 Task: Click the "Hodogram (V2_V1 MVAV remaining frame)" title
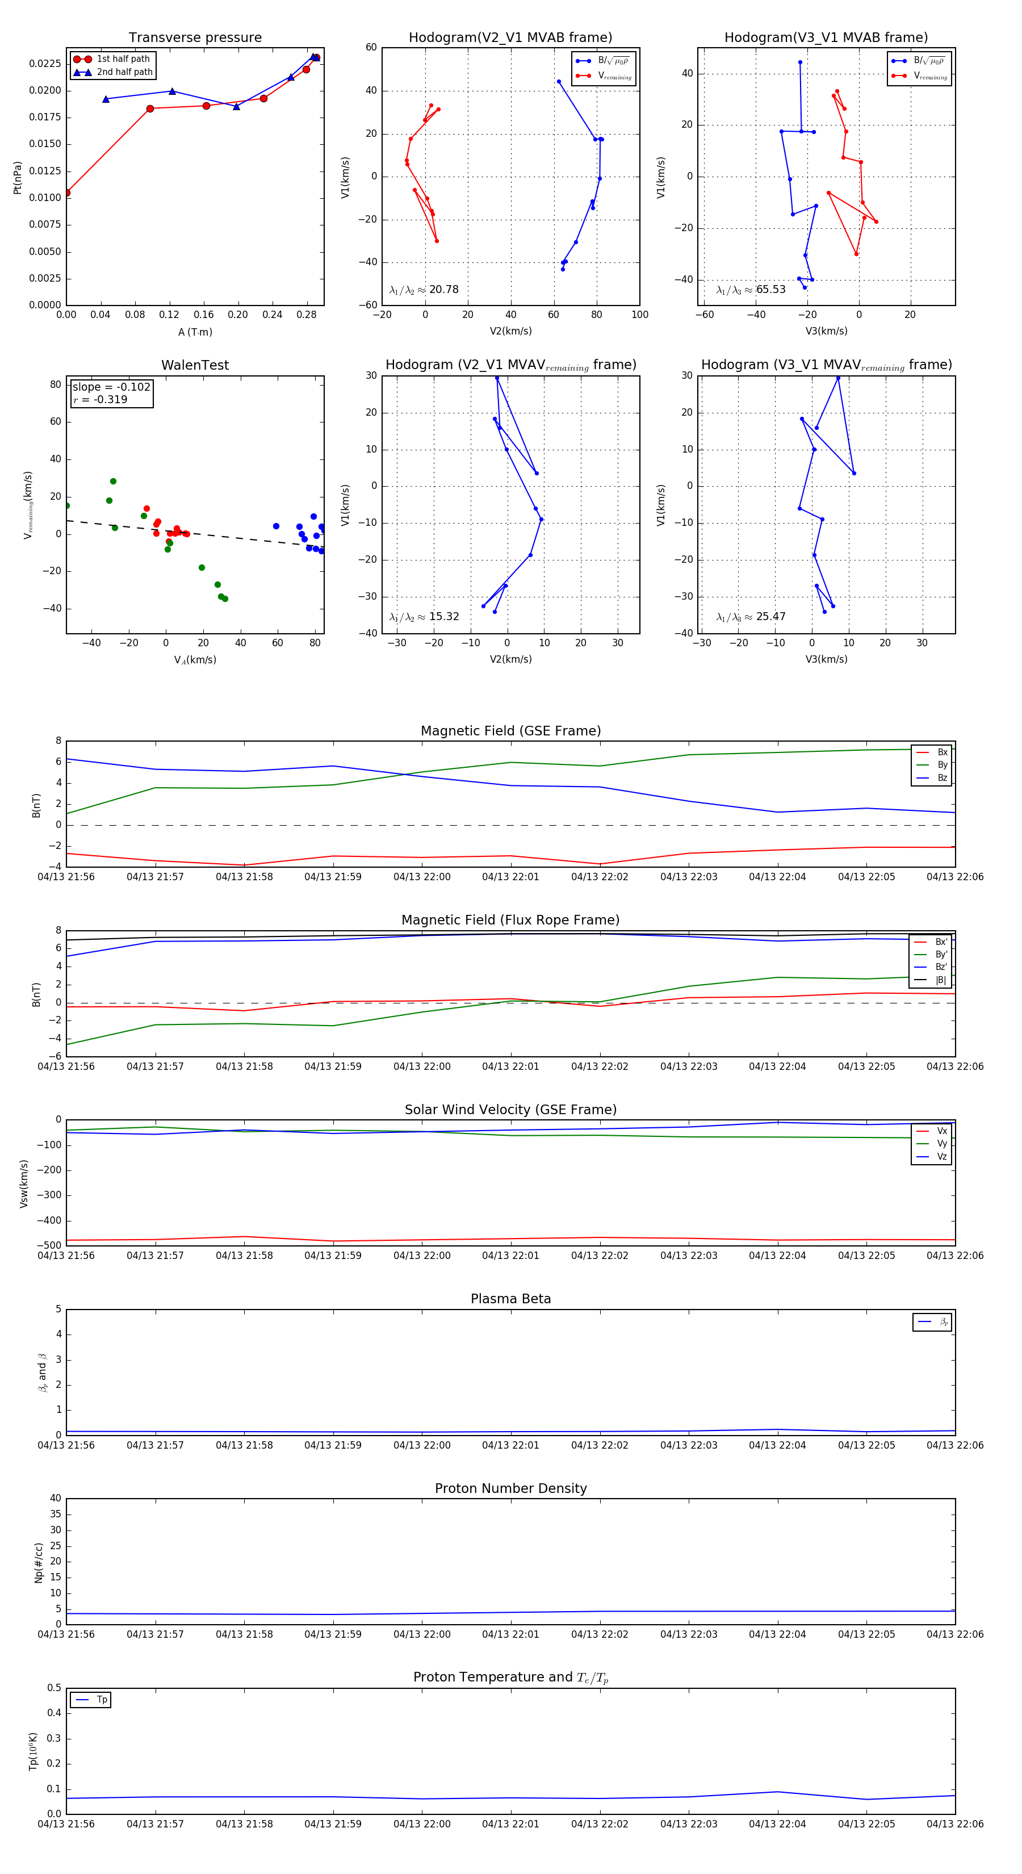[x=510, y=365]
